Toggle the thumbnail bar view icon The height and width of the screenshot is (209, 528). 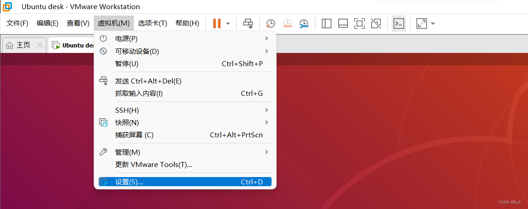click(343, 24)
